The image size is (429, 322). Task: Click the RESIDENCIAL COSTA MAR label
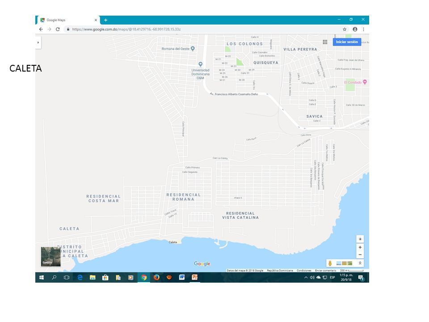(x=103, y=199)
